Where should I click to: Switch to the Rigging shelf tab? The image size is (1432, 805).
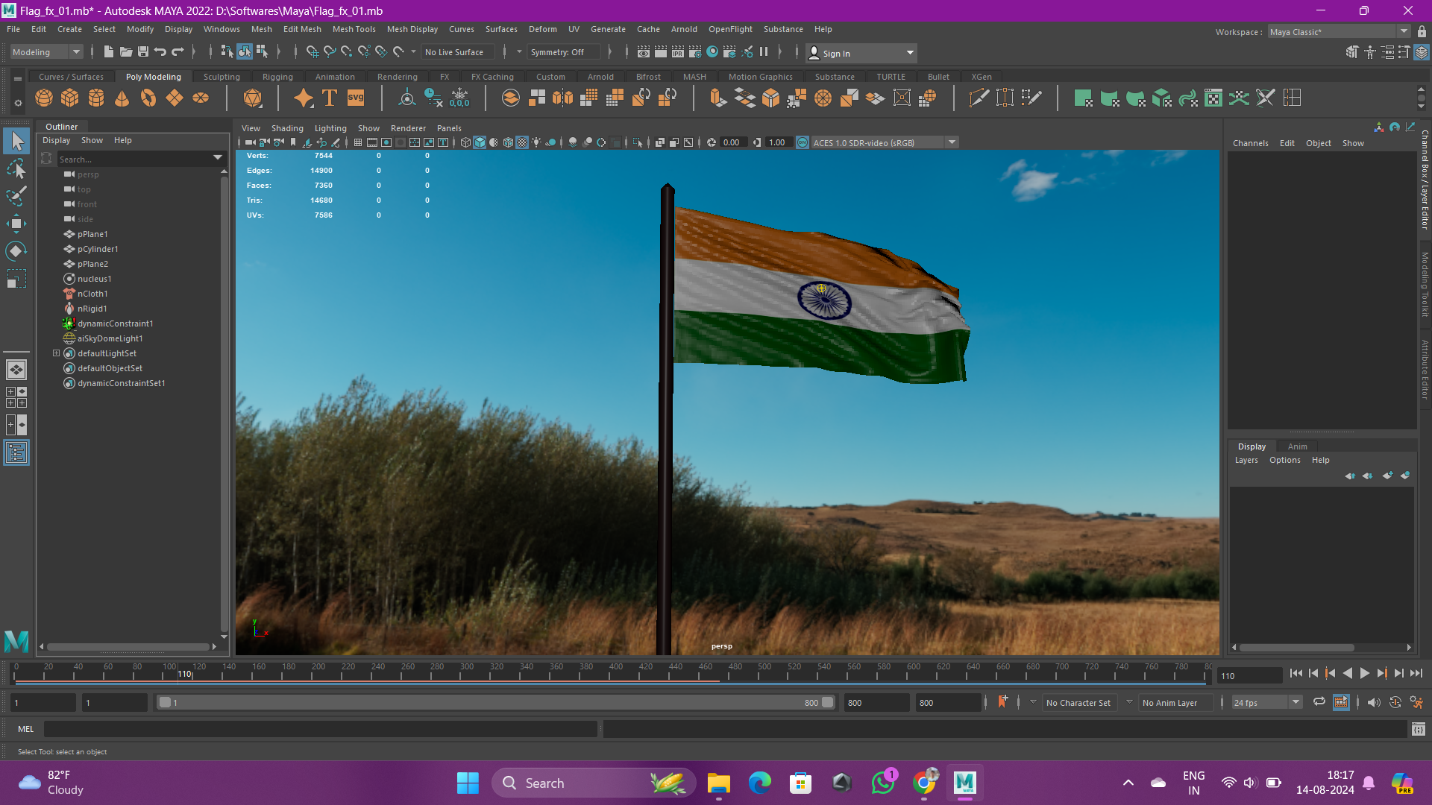[x=277, y=76]
